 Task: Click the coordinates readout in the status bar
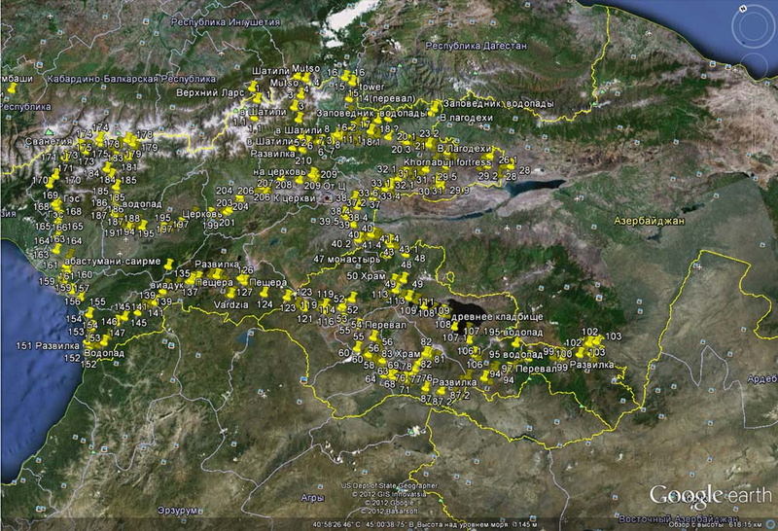tap(361, 524)
